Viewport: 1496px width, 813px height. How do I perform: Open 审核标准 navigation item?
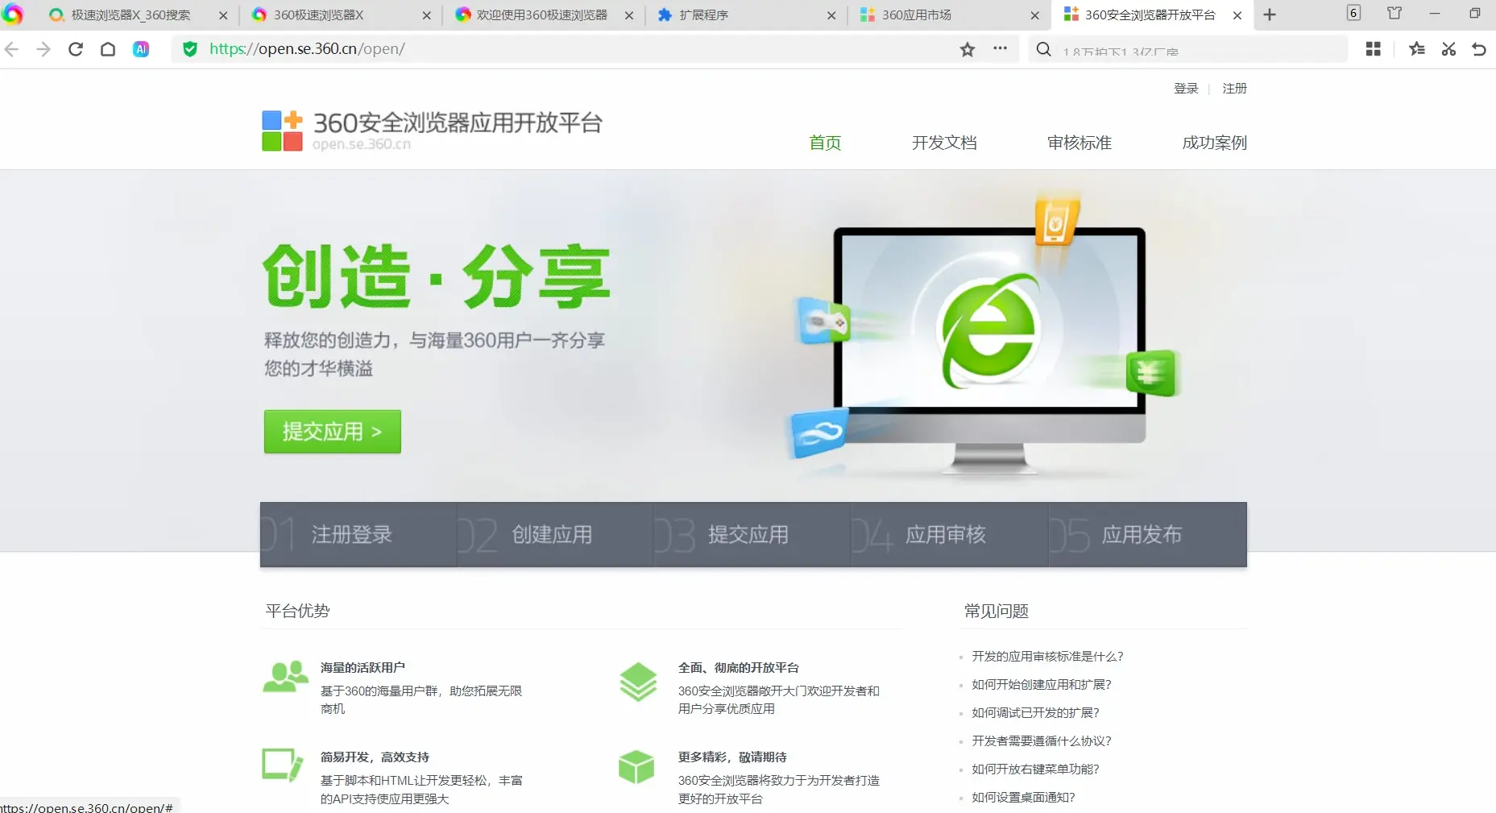click(x=1080, y=143)
